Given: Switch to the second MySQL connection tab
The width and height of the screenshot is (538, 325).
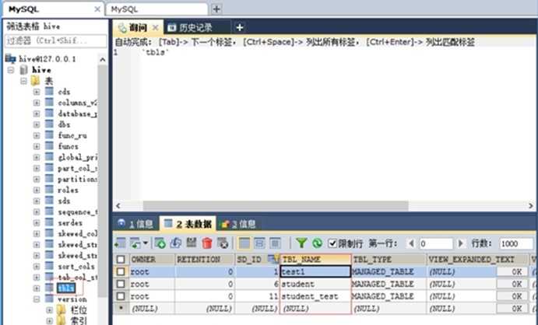Looking at the screenshot, I should tap(156, 9).
